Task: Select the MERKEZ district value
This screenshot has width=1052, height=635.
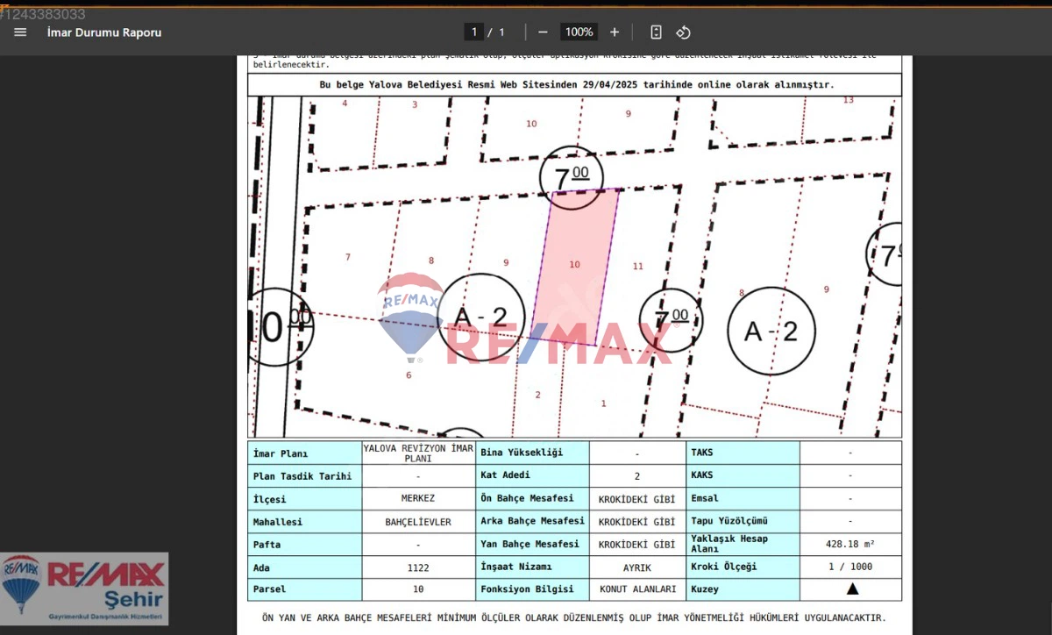Action: click(x=418, y=499)
